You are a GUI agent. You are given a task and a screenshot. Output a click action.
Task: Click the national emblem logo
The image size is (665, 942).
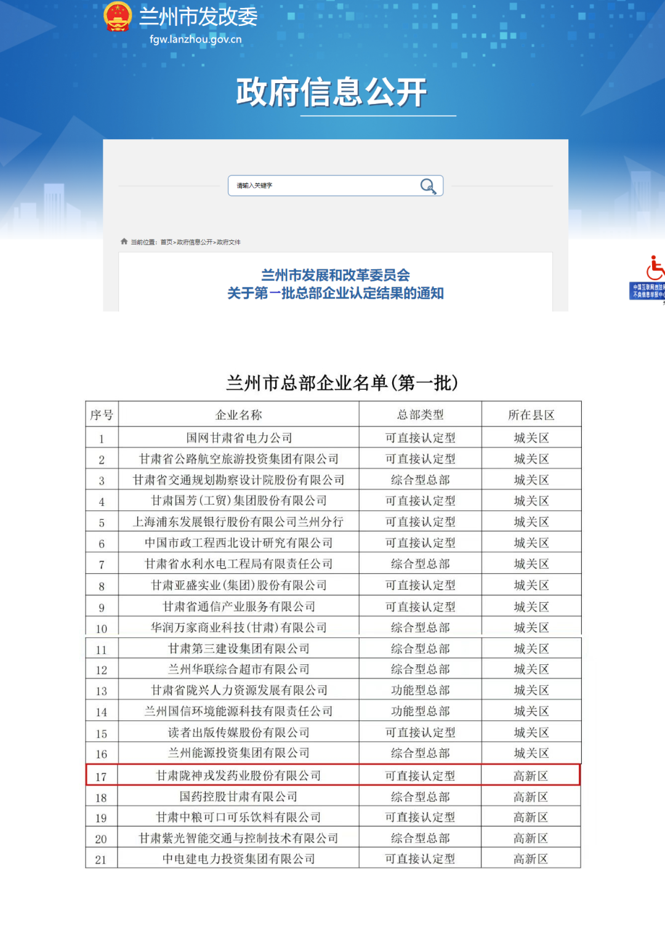tap(118, 17)
